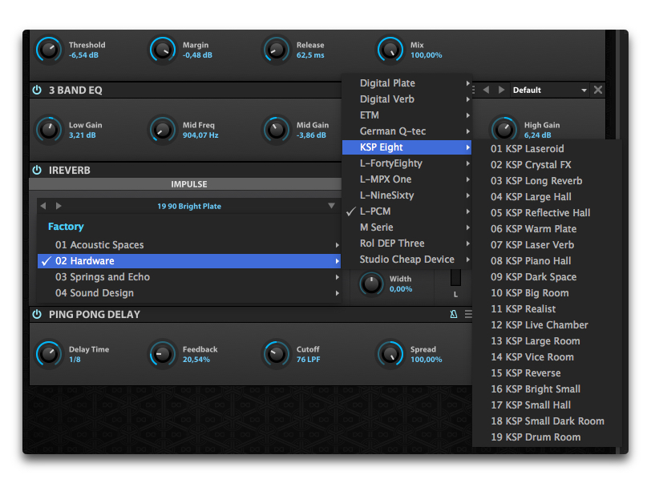Viewport: 651px width, 483px height.
Task: Open the Studio Cheap Device submenu
Action: [x=407, y=260]
